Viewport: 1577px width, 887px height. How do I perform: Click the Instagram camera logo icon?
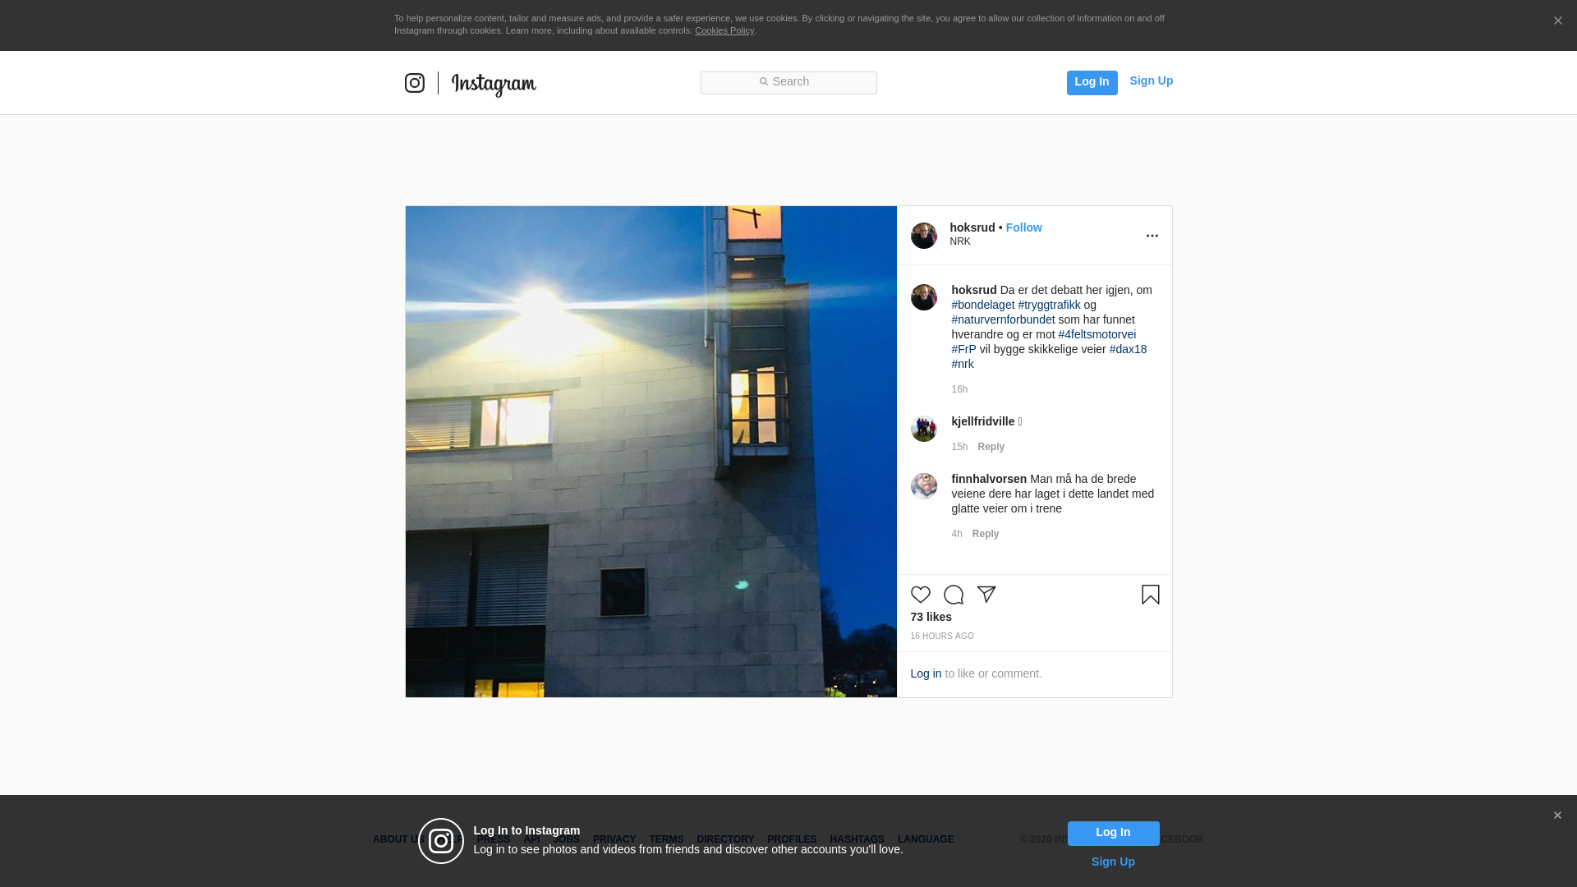415,83
